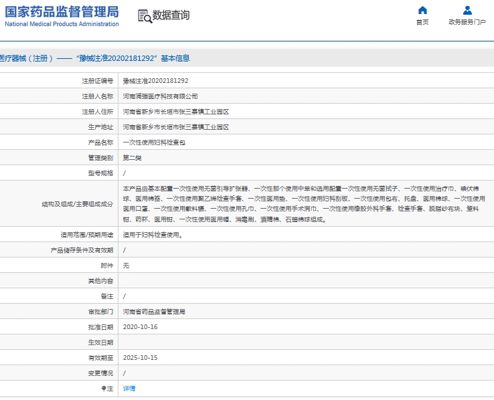Image resolution: width=494 pixels, height=400 pixels.
Task: Click the 审批部门 label
Action: (x=100, y=312)
